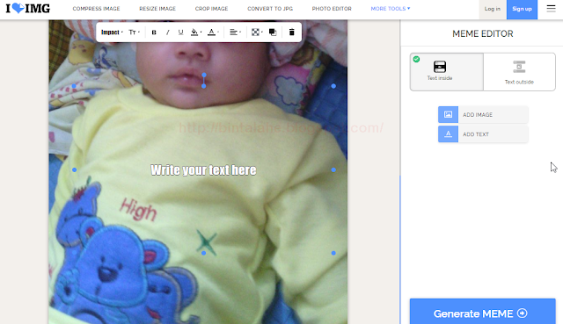Select the Text outside option
Screen dimensions: 563x324
click(x=519, y=72)
